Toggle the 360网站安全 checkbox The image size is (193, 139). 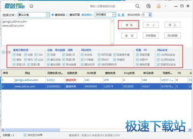pos(158,55)
